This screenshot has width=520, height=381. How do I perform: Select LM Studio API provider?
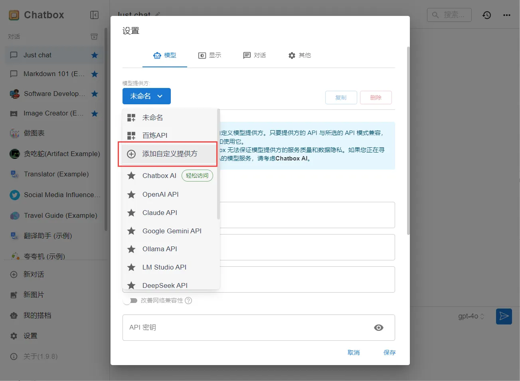(x=170, y=268)
